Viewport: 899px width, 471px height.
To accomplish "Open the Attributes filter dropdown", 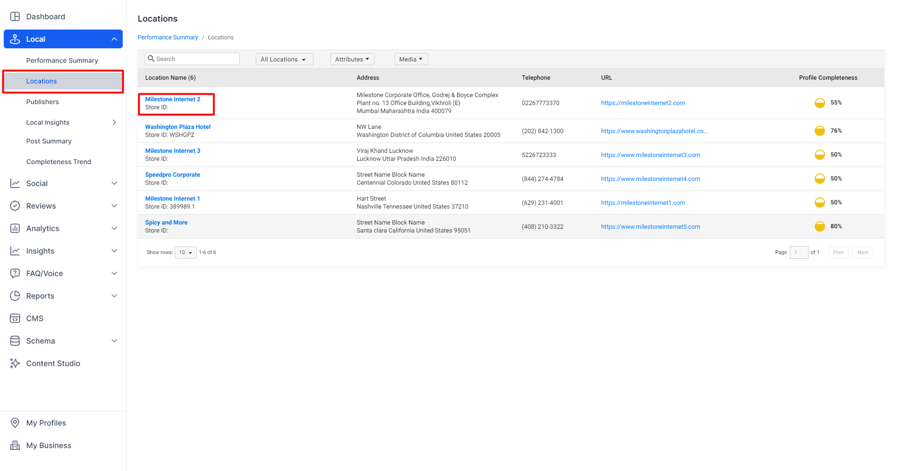I will pos(352,59).
